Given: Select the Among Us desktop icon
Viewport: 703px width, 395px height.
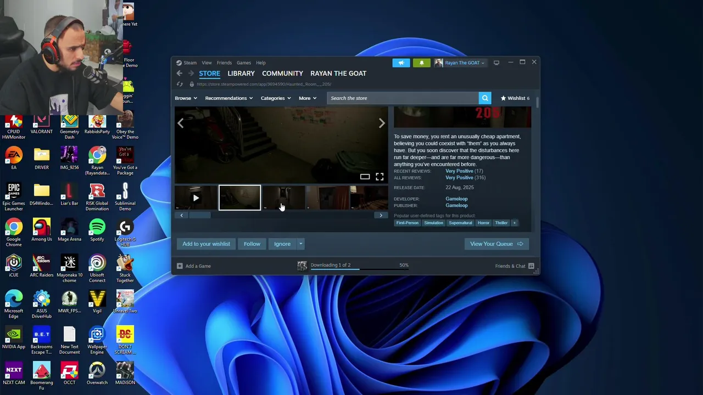Looking at the screenshot, I should tap(42, 230).
